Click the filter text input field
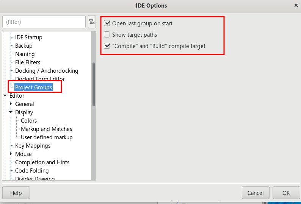Image resolution: width=301 pixels, height=204 pixels. 44,22
